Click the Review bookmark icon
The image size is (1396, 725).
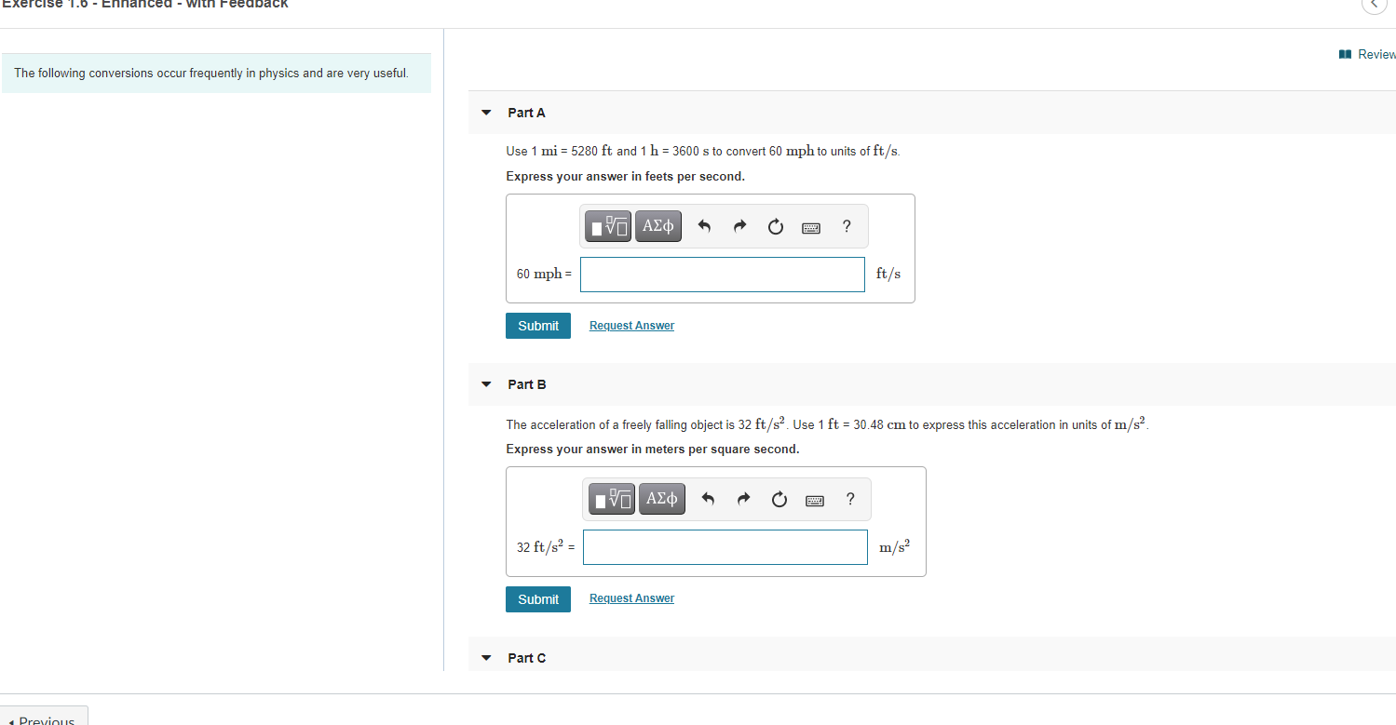(1345, 53)
